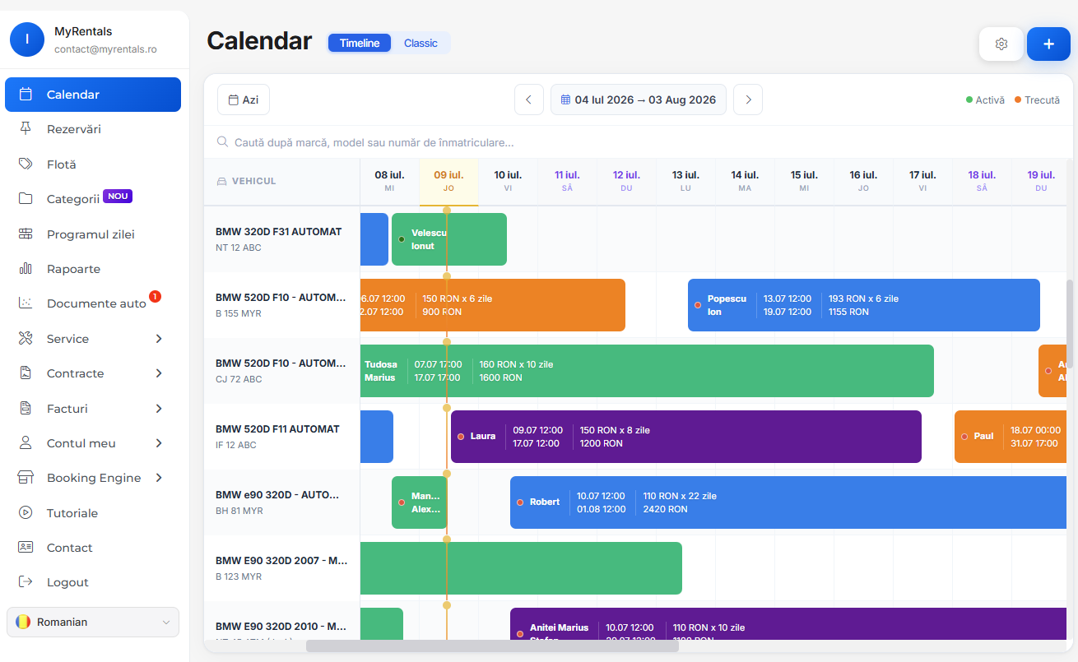Switch to Timeline view
Image resolution: width=1078 pixels, height=662 pixels.
pos(360,43)
